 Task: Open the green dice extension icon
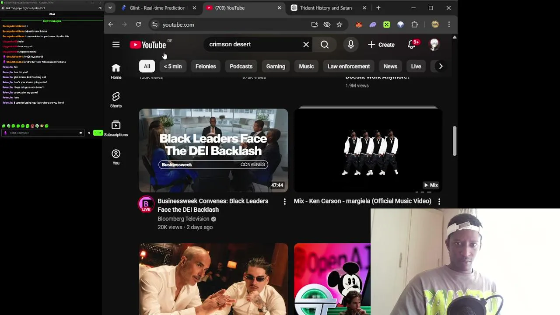pos(387,24)
